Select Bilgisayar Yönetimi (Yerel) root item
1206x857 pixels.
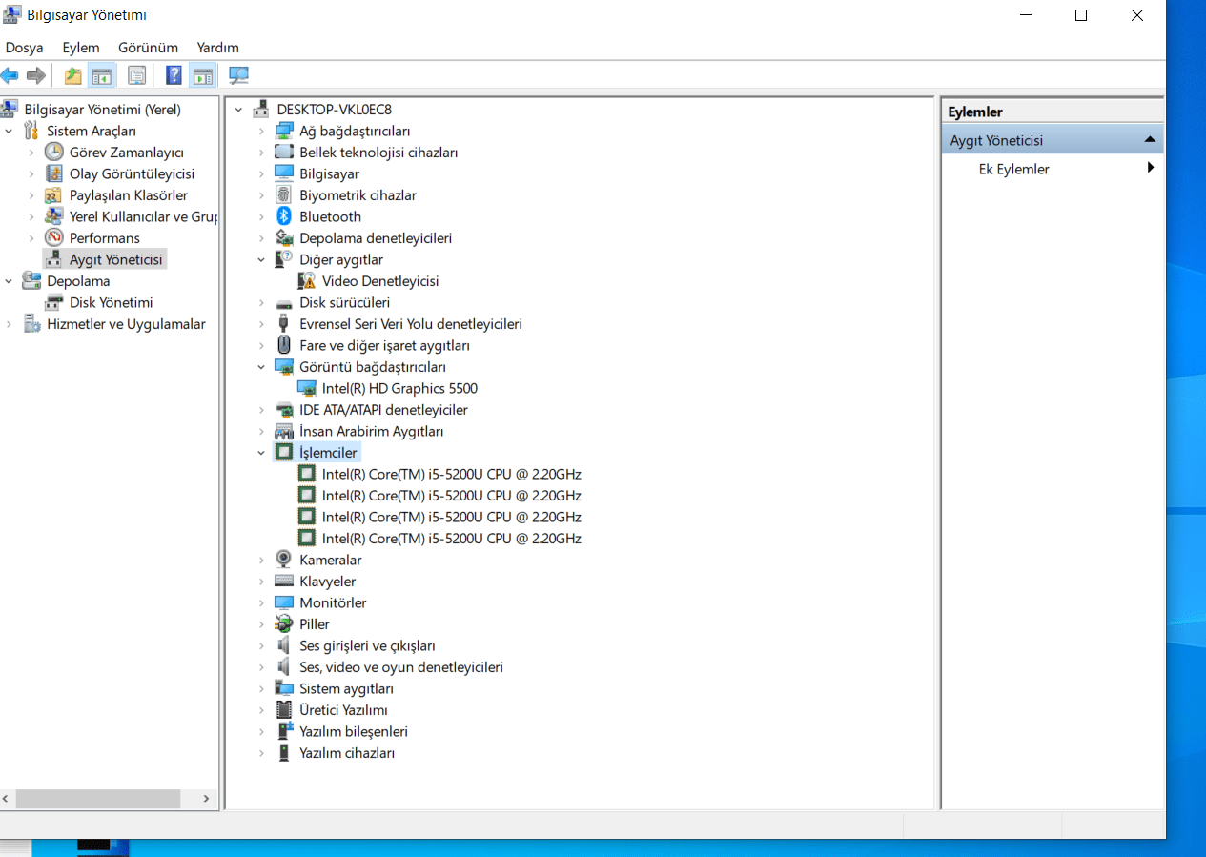click(x=102, y=110)
